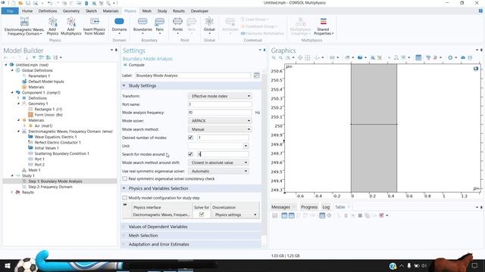The width and height of the screenshot is (485, 272).
Task: Select Step 2: Frequency Domain in the tree
Action: 50,187
